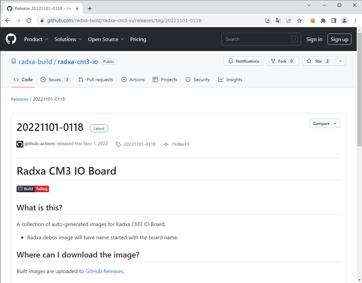Click the Releases breadcrumb link
This screenshot has height=283, width=362.
tap(20, 99)
